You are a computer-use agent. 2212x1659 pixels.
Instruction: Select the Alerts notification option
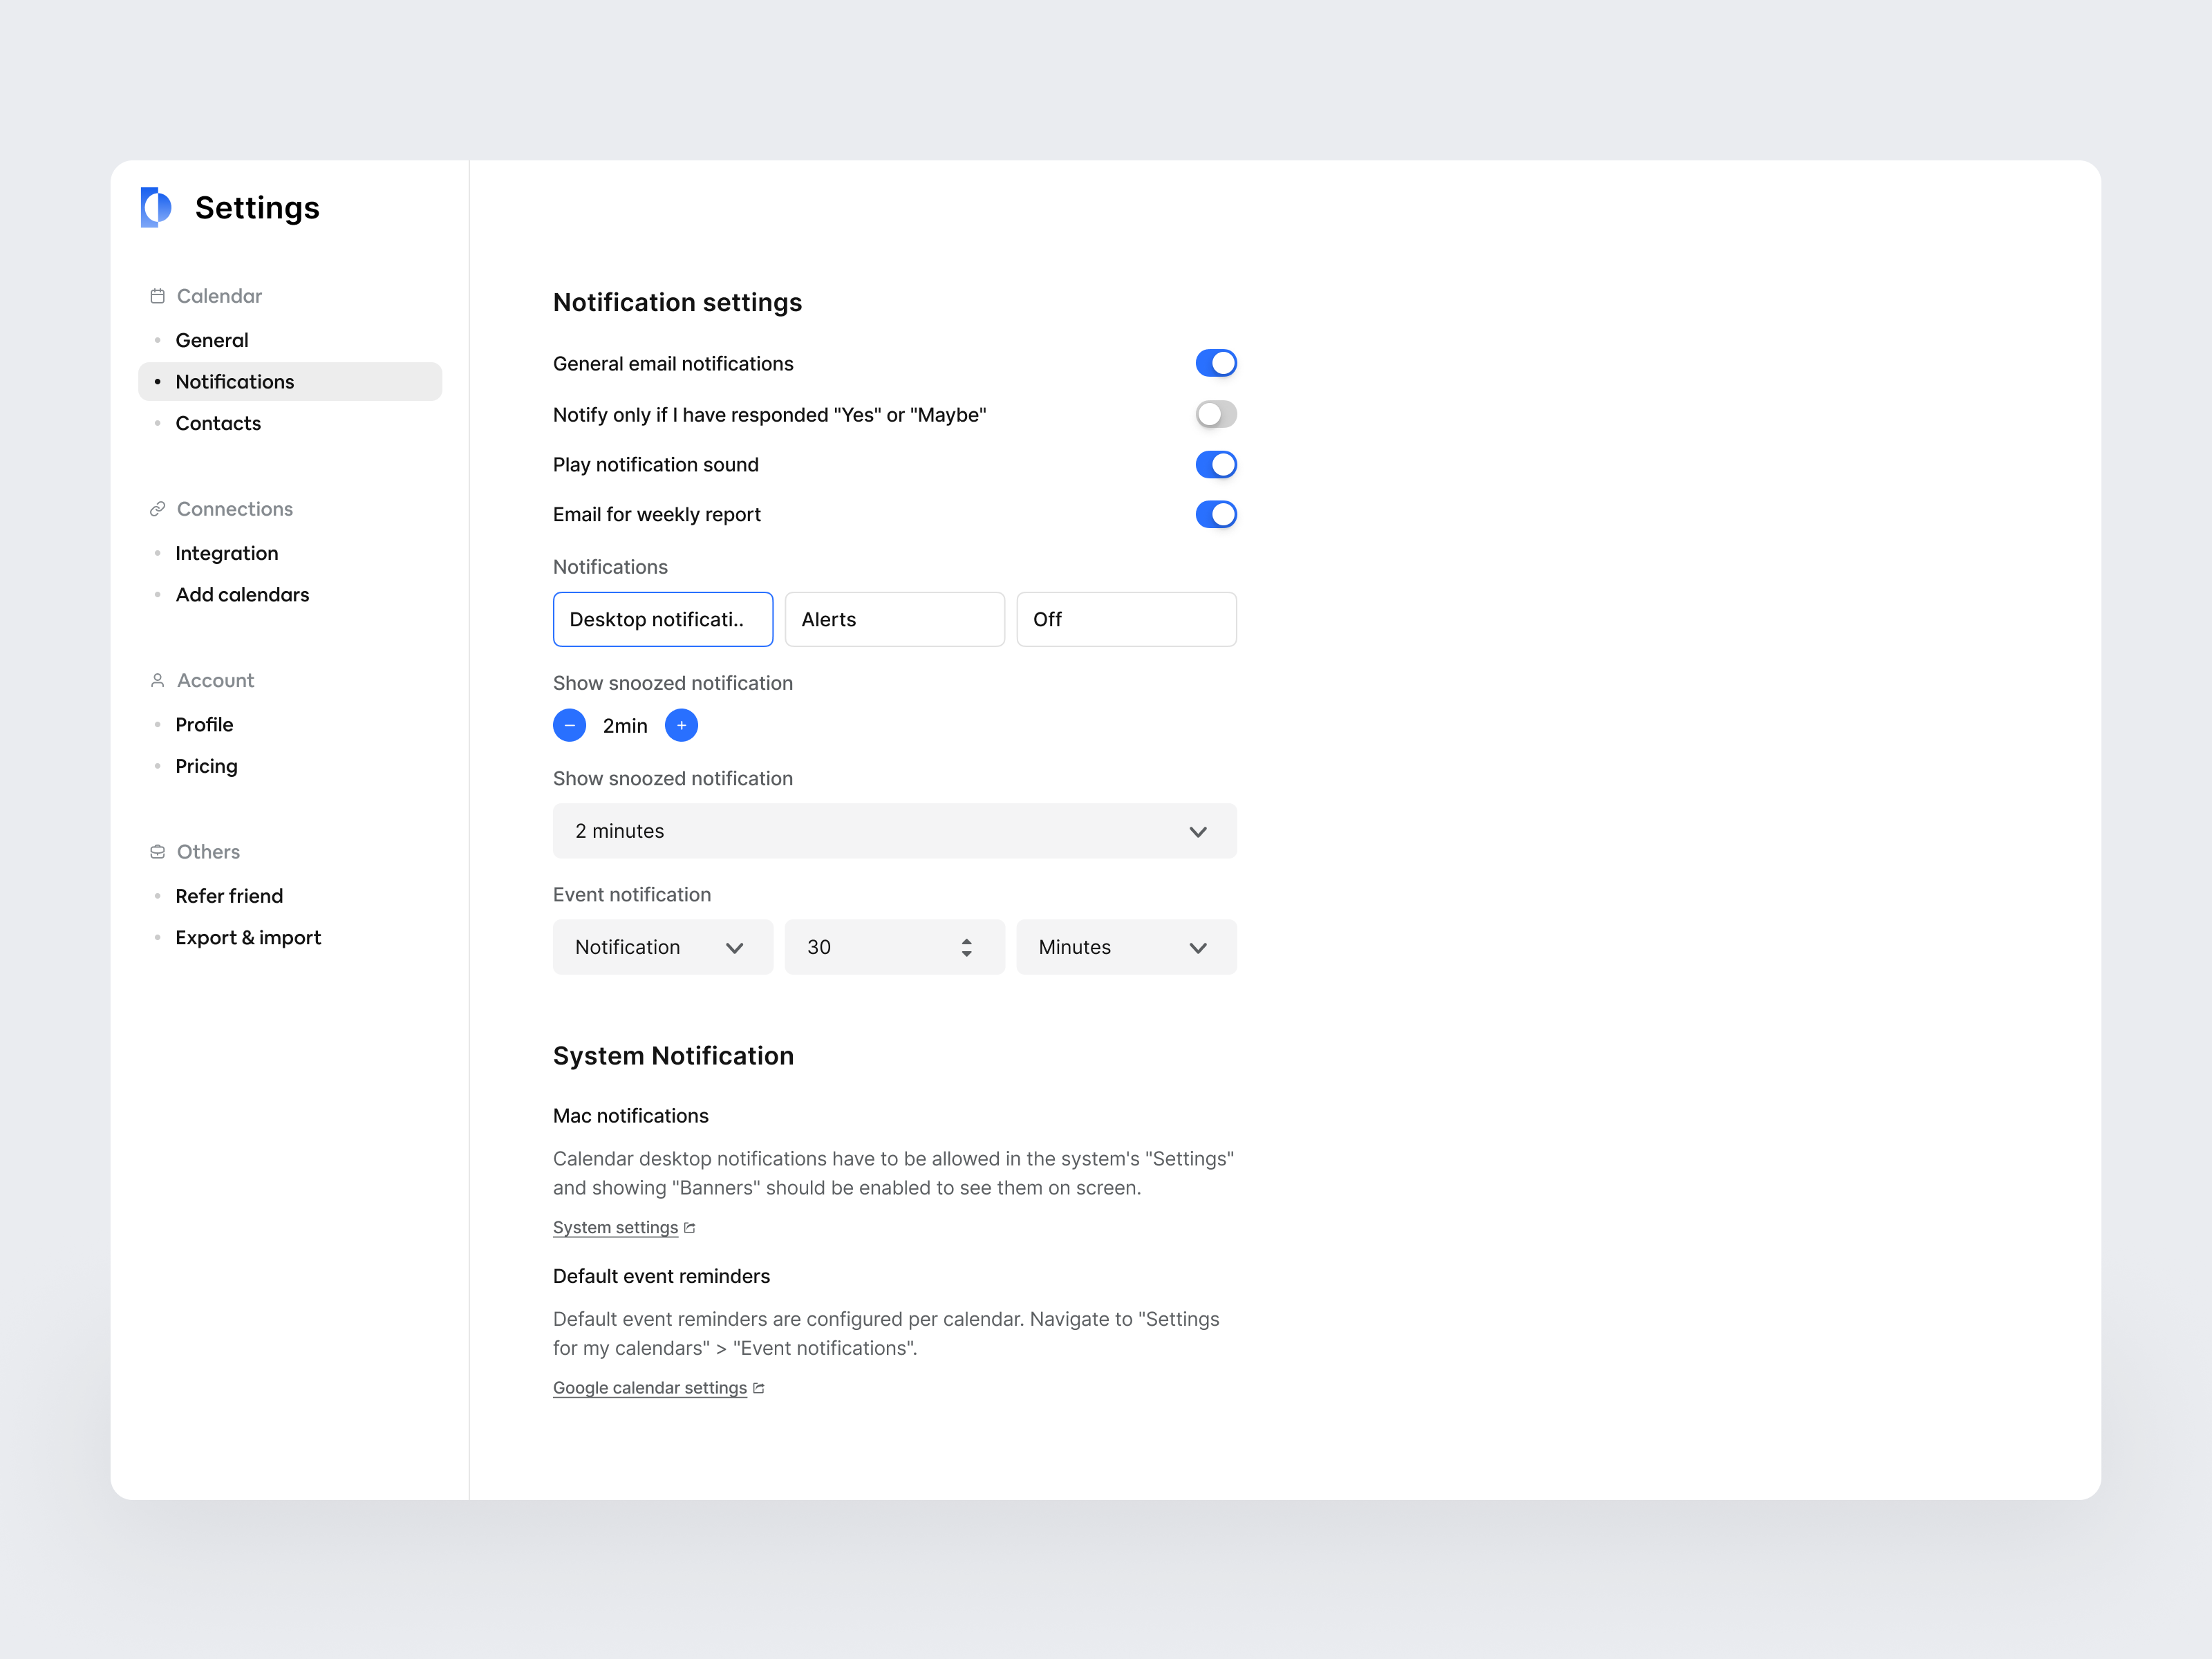coord(894,619)
